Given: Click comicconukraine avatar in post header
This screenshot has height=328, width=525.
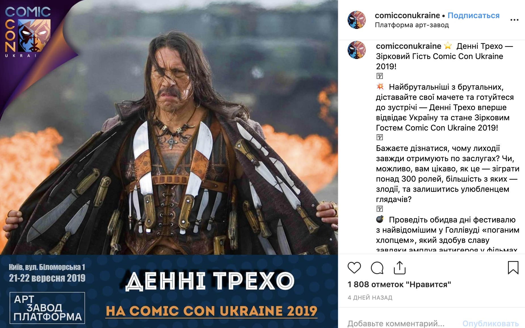Looking at the screenshot, I should (x=357, y=20).
